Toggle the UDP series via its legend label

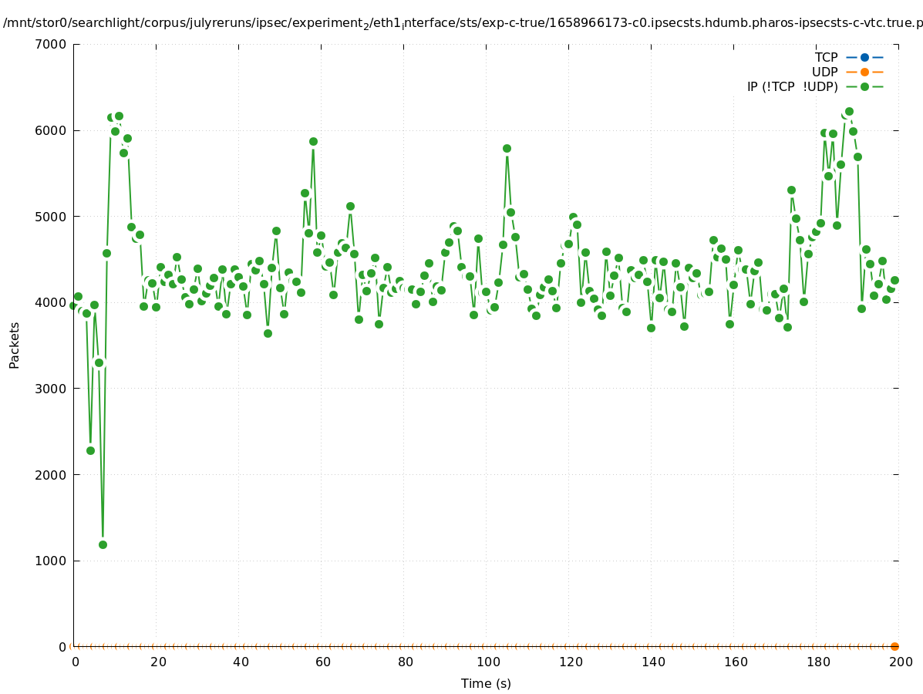824,72
